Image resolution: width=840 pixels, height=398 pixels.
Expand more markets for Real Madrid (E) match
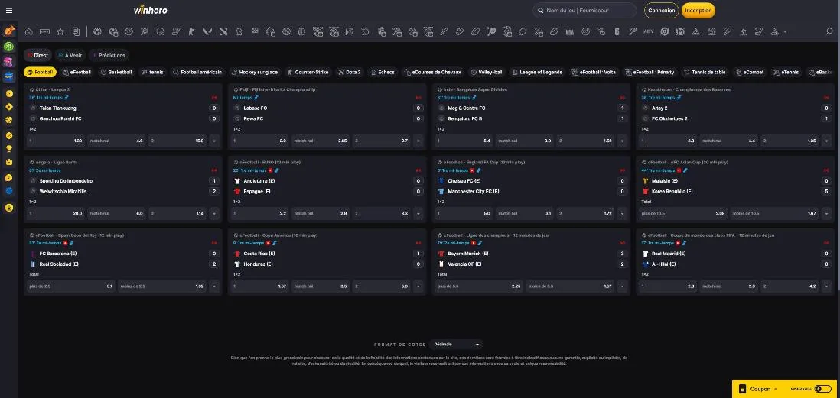[x=826, y=286]
